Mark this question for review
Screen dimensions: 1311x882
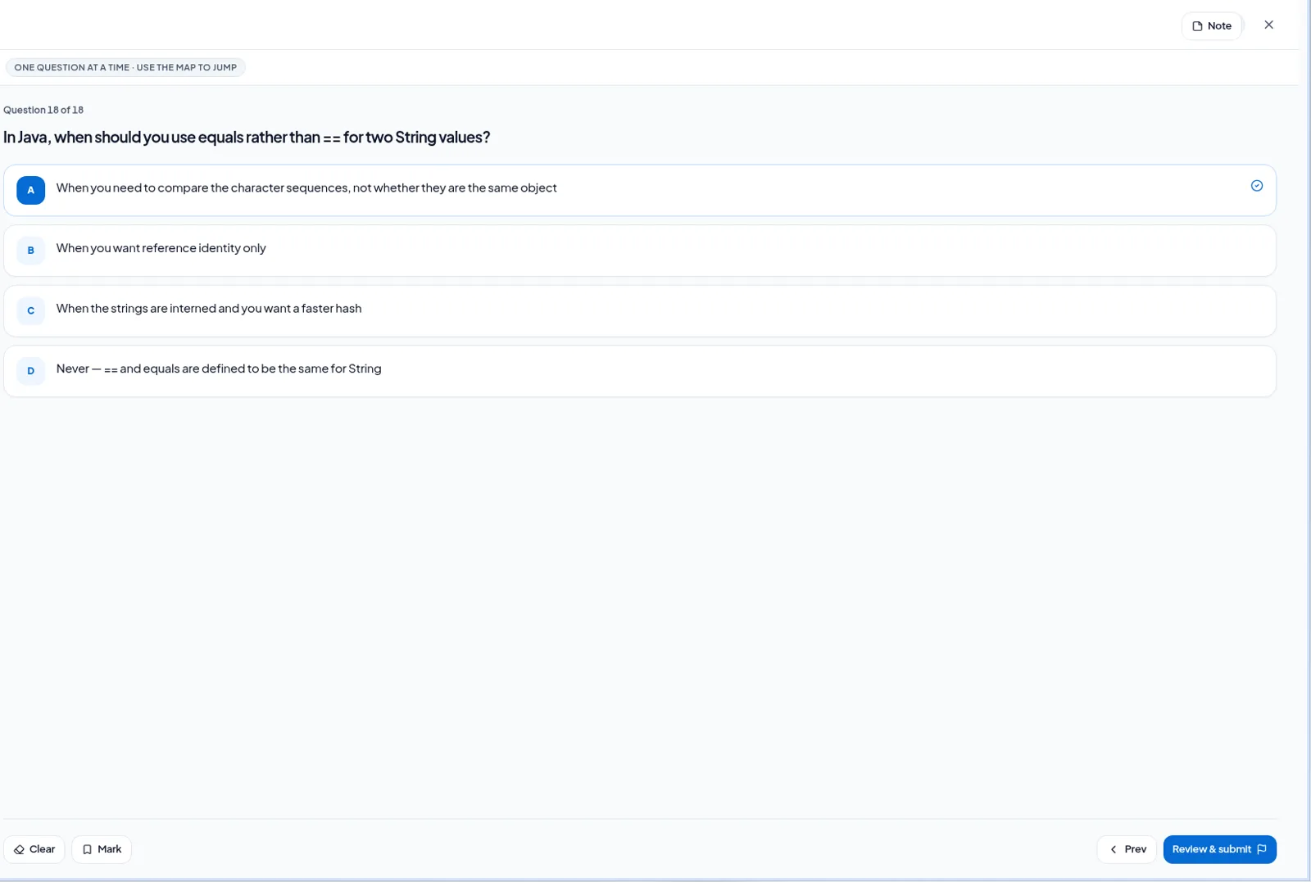pos(102,850)
